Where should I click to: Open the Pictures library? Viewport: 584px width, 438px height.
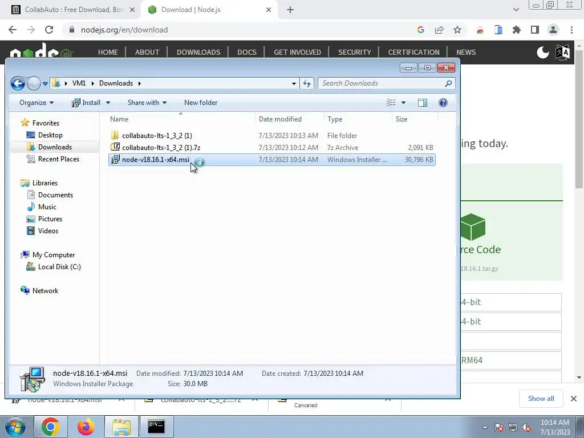[x=50, y=219]
